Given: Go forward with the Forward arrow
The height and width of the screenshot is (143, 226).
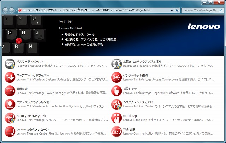Looking at the screenshot, I should click(12, 10).
